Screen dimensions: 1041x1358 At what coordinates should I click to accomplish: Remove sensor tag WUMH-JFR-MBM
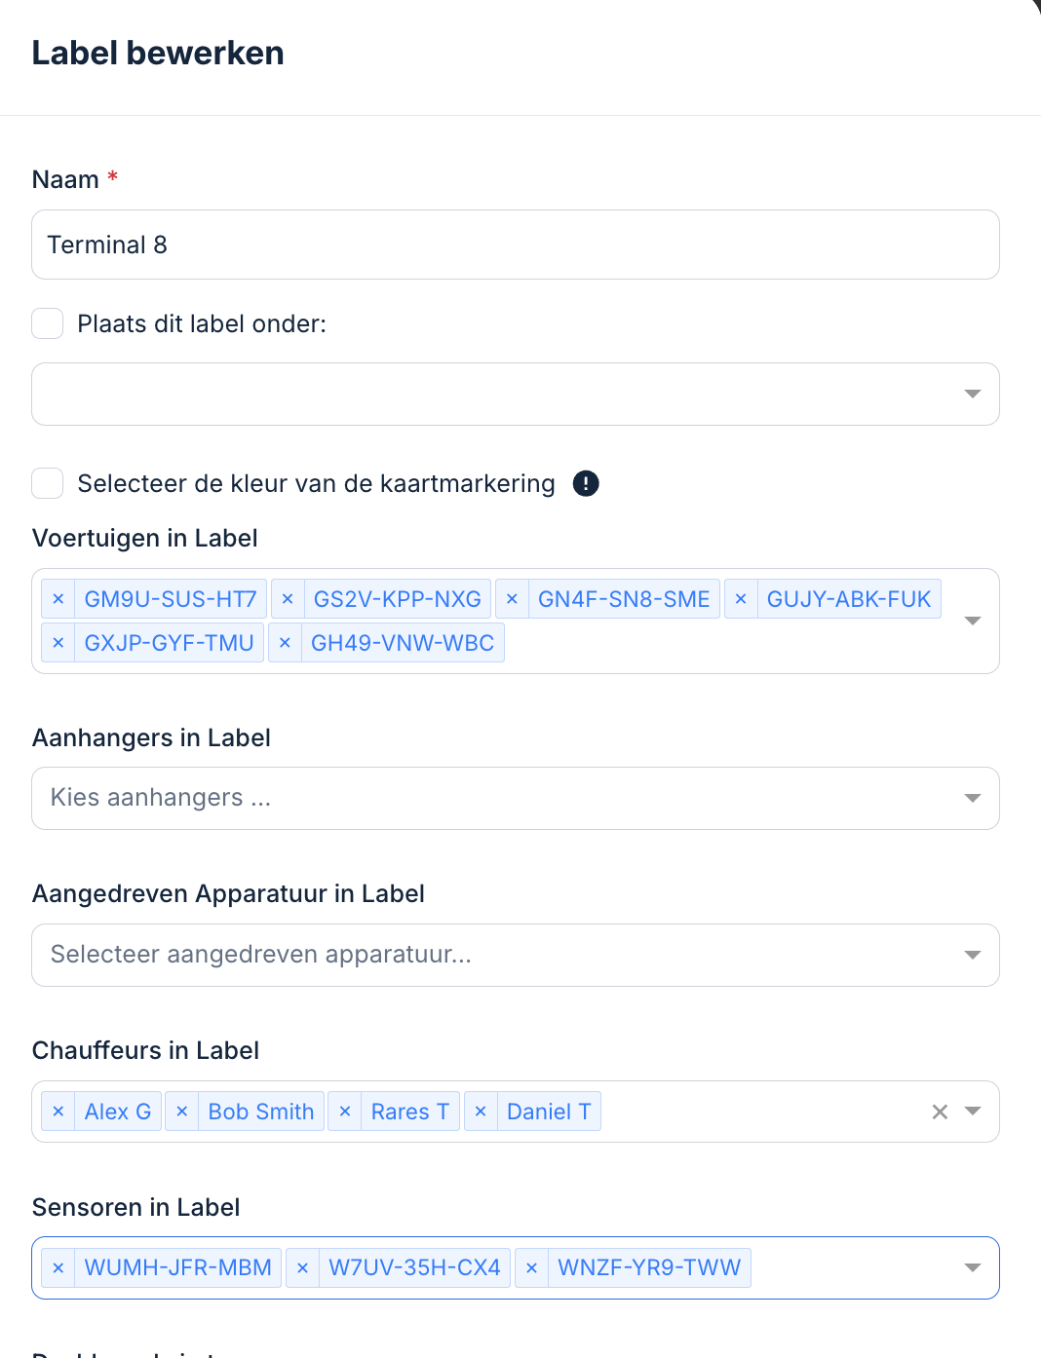pyautogui.click(x=58, y=1267)
